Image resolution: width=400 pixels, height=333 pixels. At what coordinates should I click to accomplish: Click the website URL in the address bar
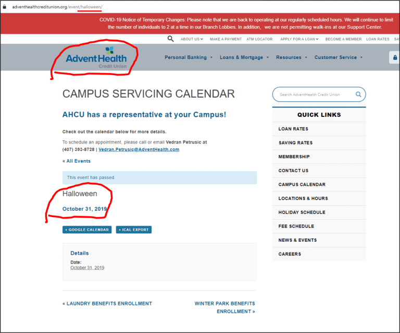click(57, 7)
